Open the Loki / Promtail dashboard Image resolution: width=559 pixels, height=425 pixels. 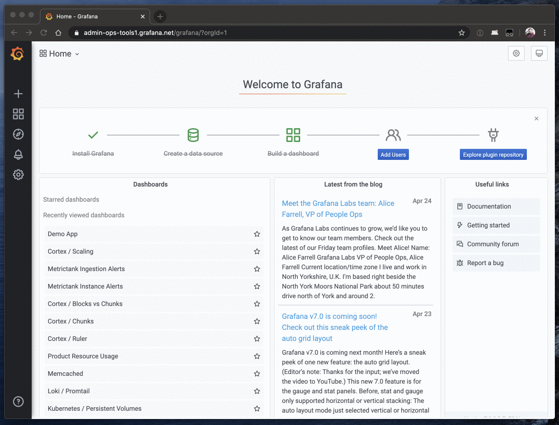pos(69,391)
